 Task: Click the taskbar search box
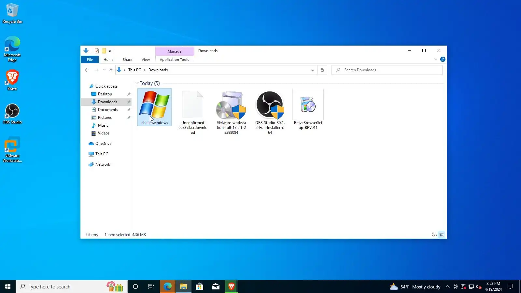(72, 286)
